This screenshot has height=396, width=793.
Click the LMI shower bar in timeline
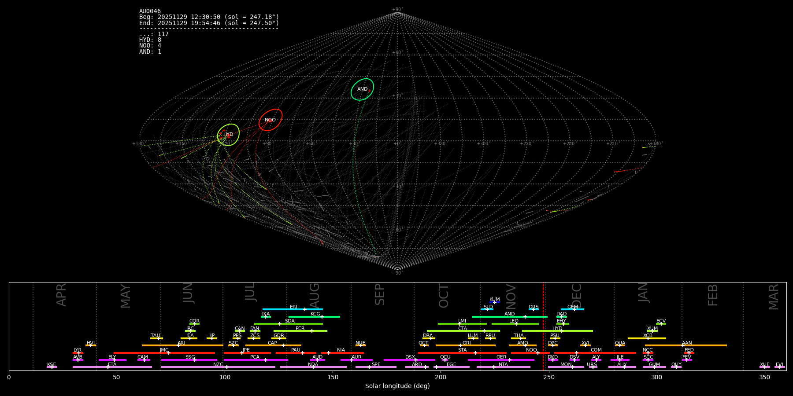coord(462,324)
